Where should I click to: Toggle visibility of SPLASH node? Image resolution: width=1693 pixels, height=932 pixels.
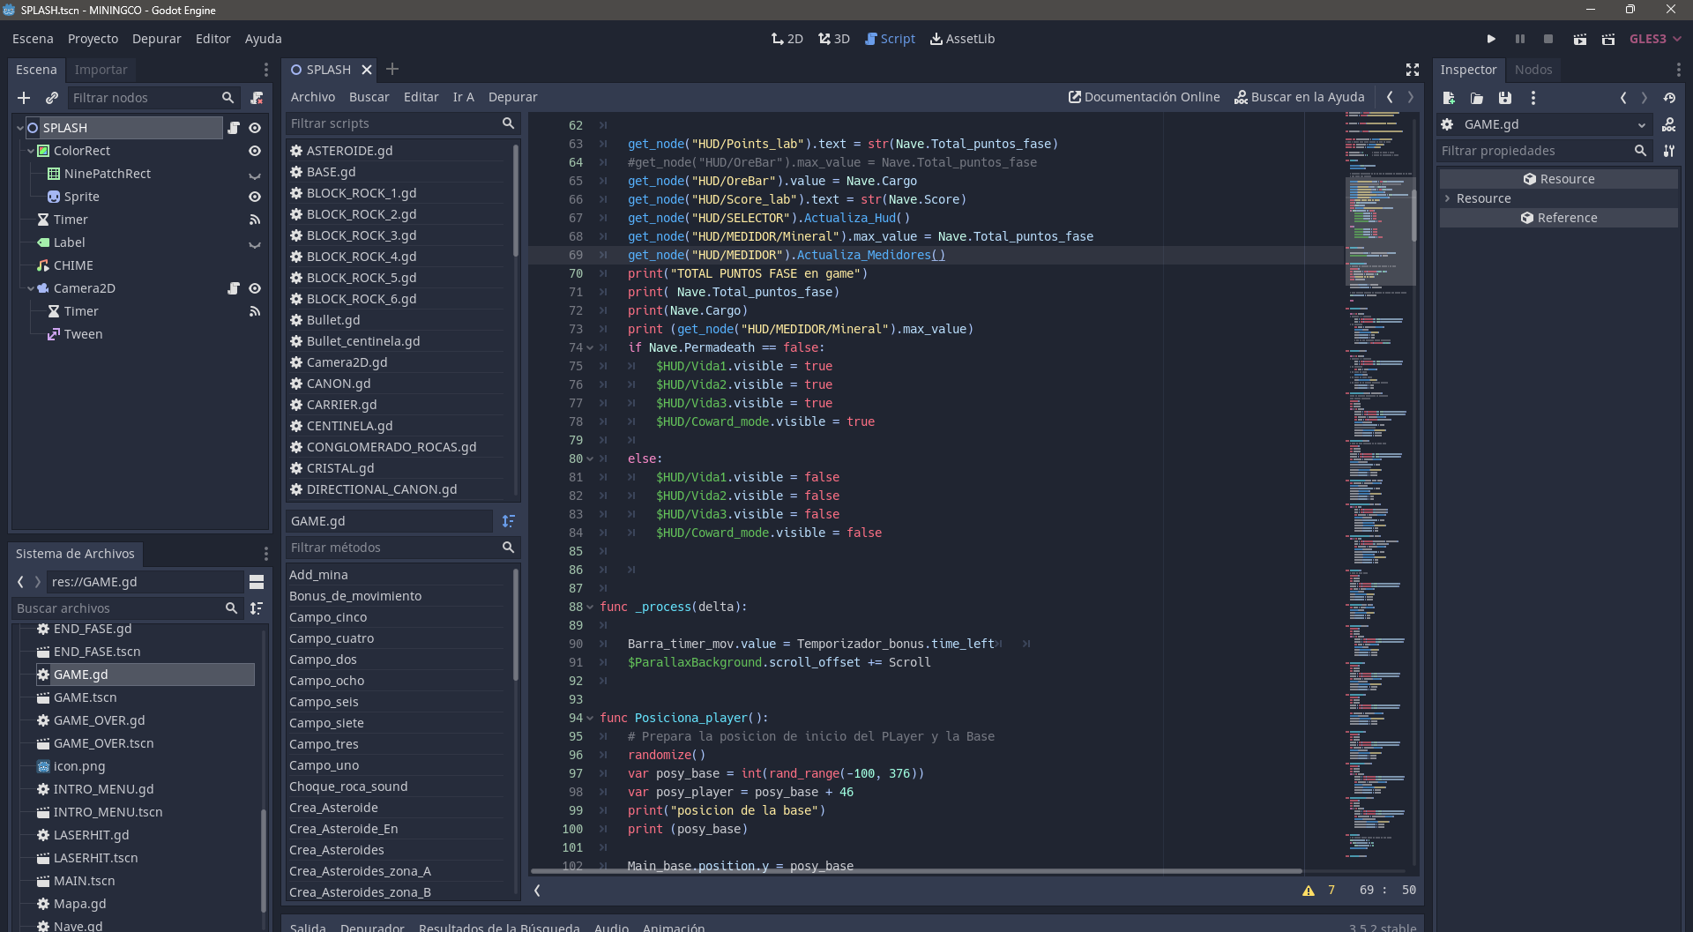point(255,128)
